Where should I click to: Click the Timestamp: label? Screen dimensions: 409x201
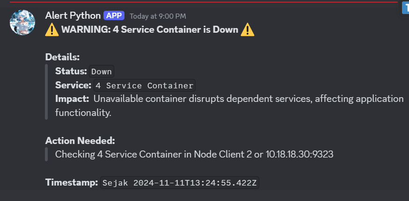pos(72,182)
